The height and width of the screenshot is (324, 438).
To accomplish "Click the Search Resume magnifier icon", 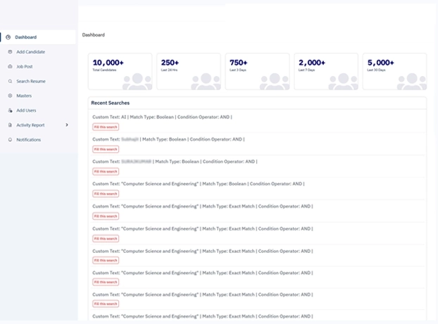I will (10, 81).
